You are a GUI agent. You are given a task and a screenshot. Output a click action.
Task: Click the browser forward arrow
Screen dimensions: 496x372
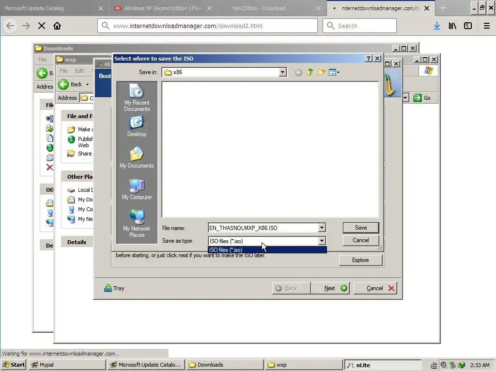26,26
